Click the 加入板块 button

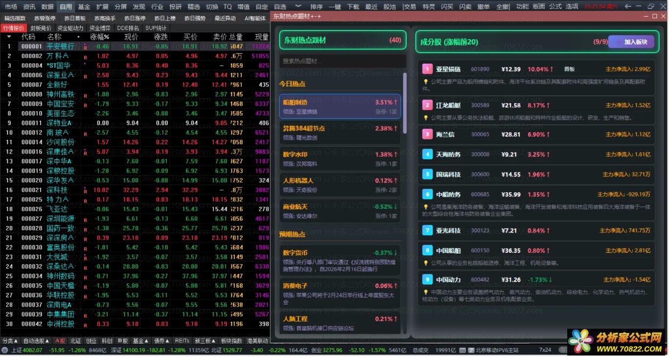[631, 42]
